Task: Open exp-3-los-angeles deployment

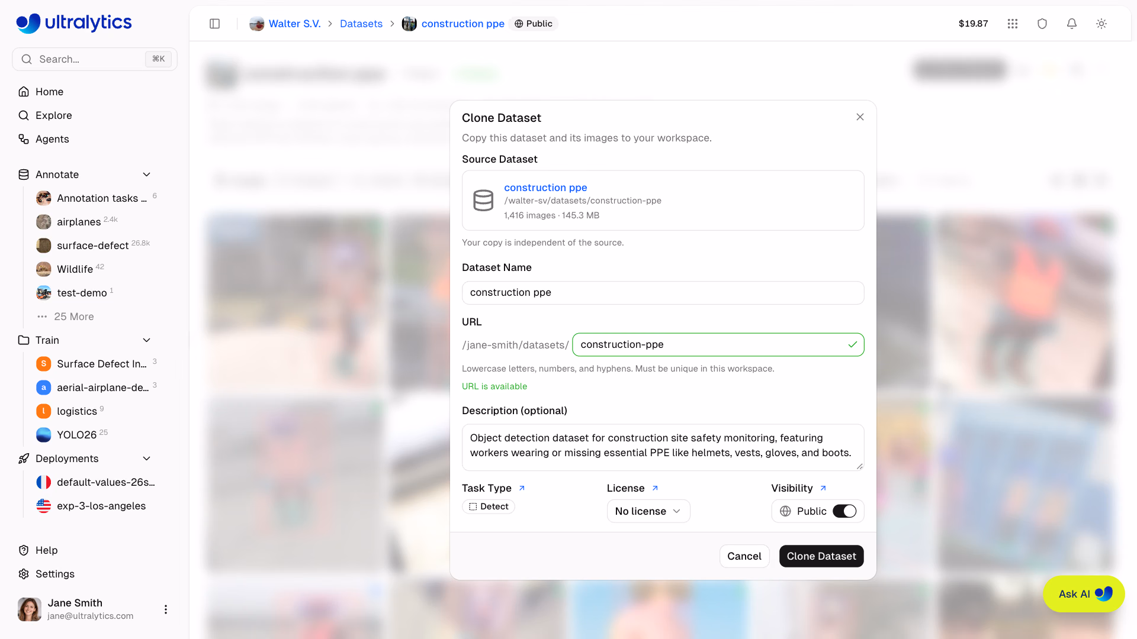Action: tap(101, 506)
